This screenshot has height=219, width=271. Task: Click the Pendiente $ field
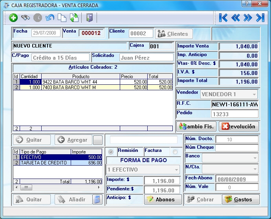162,190
